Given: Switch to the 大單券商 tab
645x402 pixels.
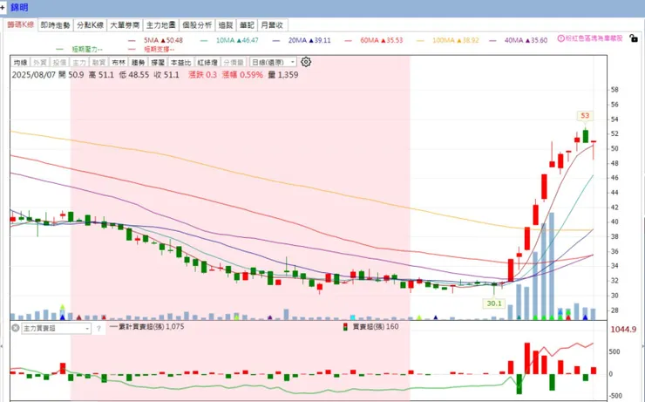Looking at the screenshot, I should pos(125,25).
